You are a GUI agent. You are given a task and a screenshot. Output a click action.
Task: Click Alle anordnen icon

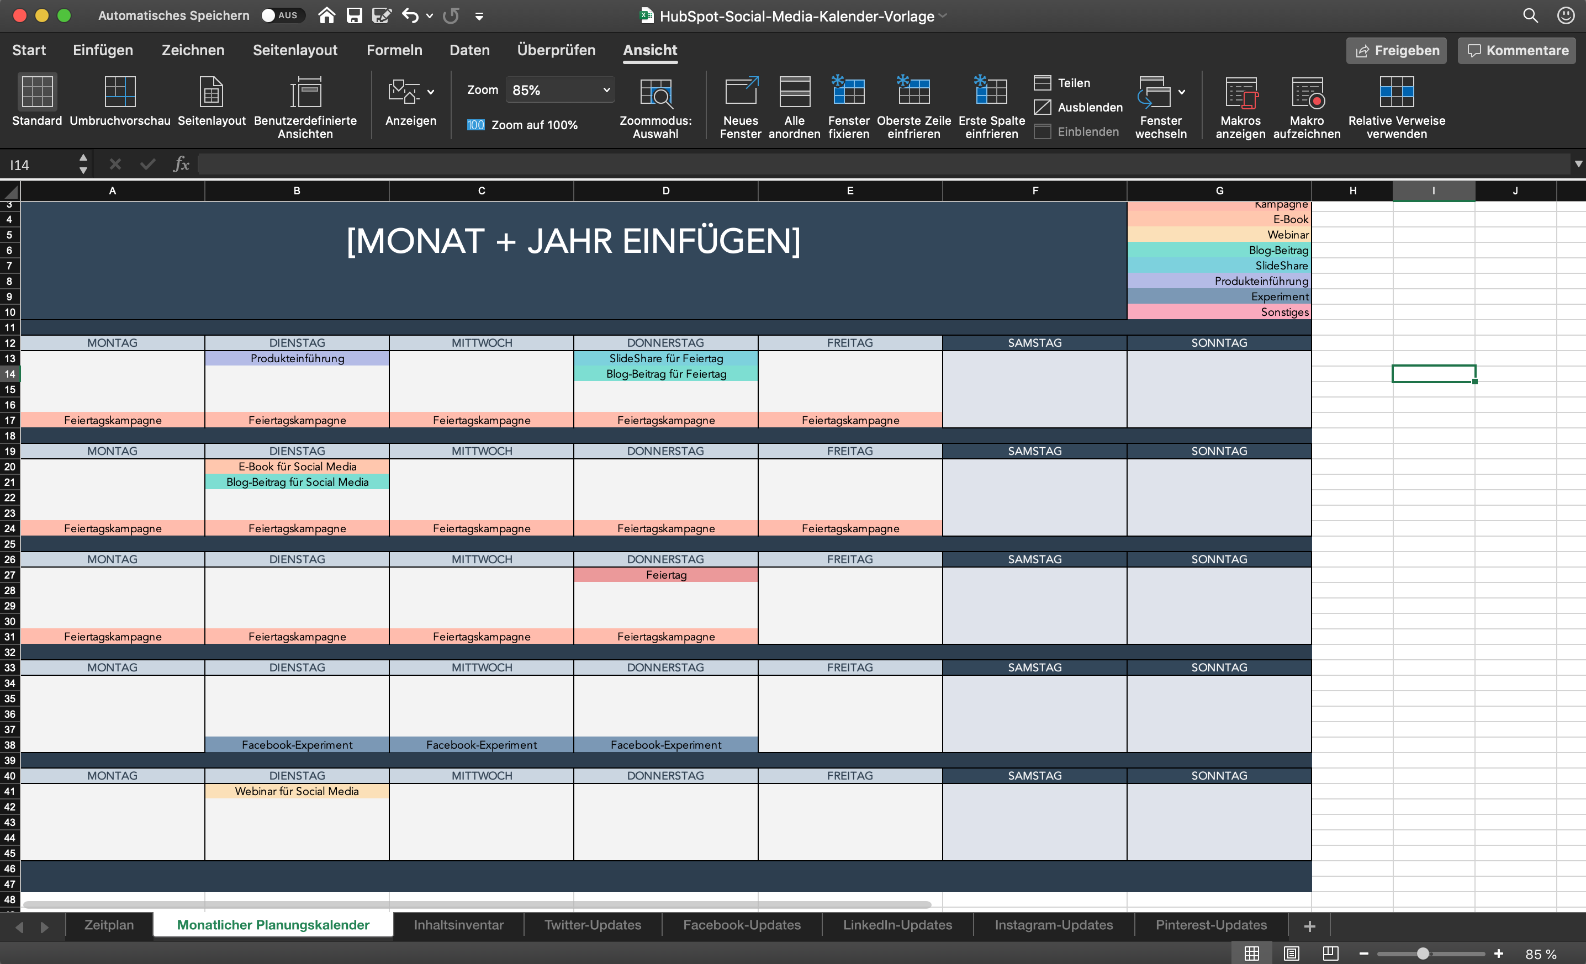794,92
